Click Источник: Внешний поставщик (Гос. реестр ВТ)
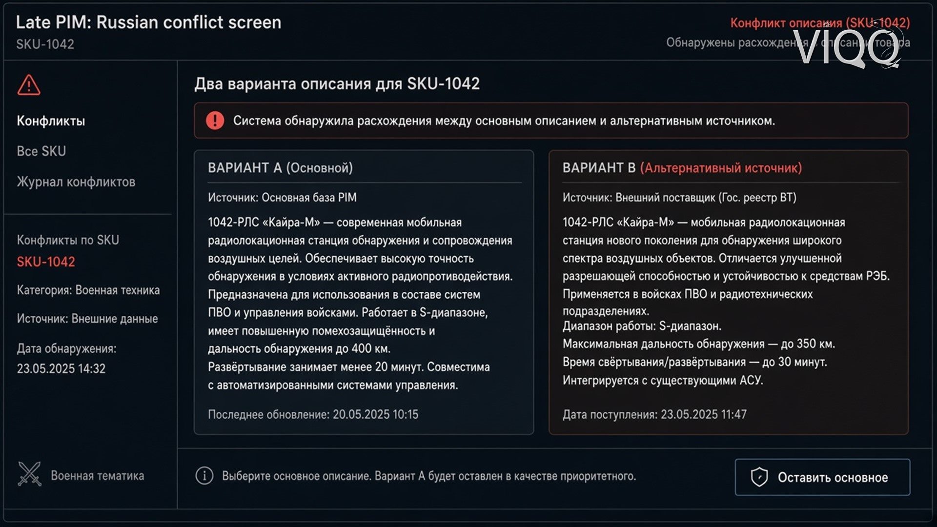Image resolution: width=937 pixels, height=527 pixels. click(x=679, y=198)
